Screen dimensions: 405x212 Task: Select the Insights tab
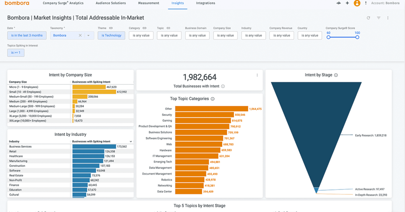[178, 3]
